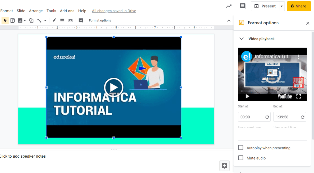Open comment history icon
The width and height of the screenshot is (314, 173).
[x=242, y=6]
